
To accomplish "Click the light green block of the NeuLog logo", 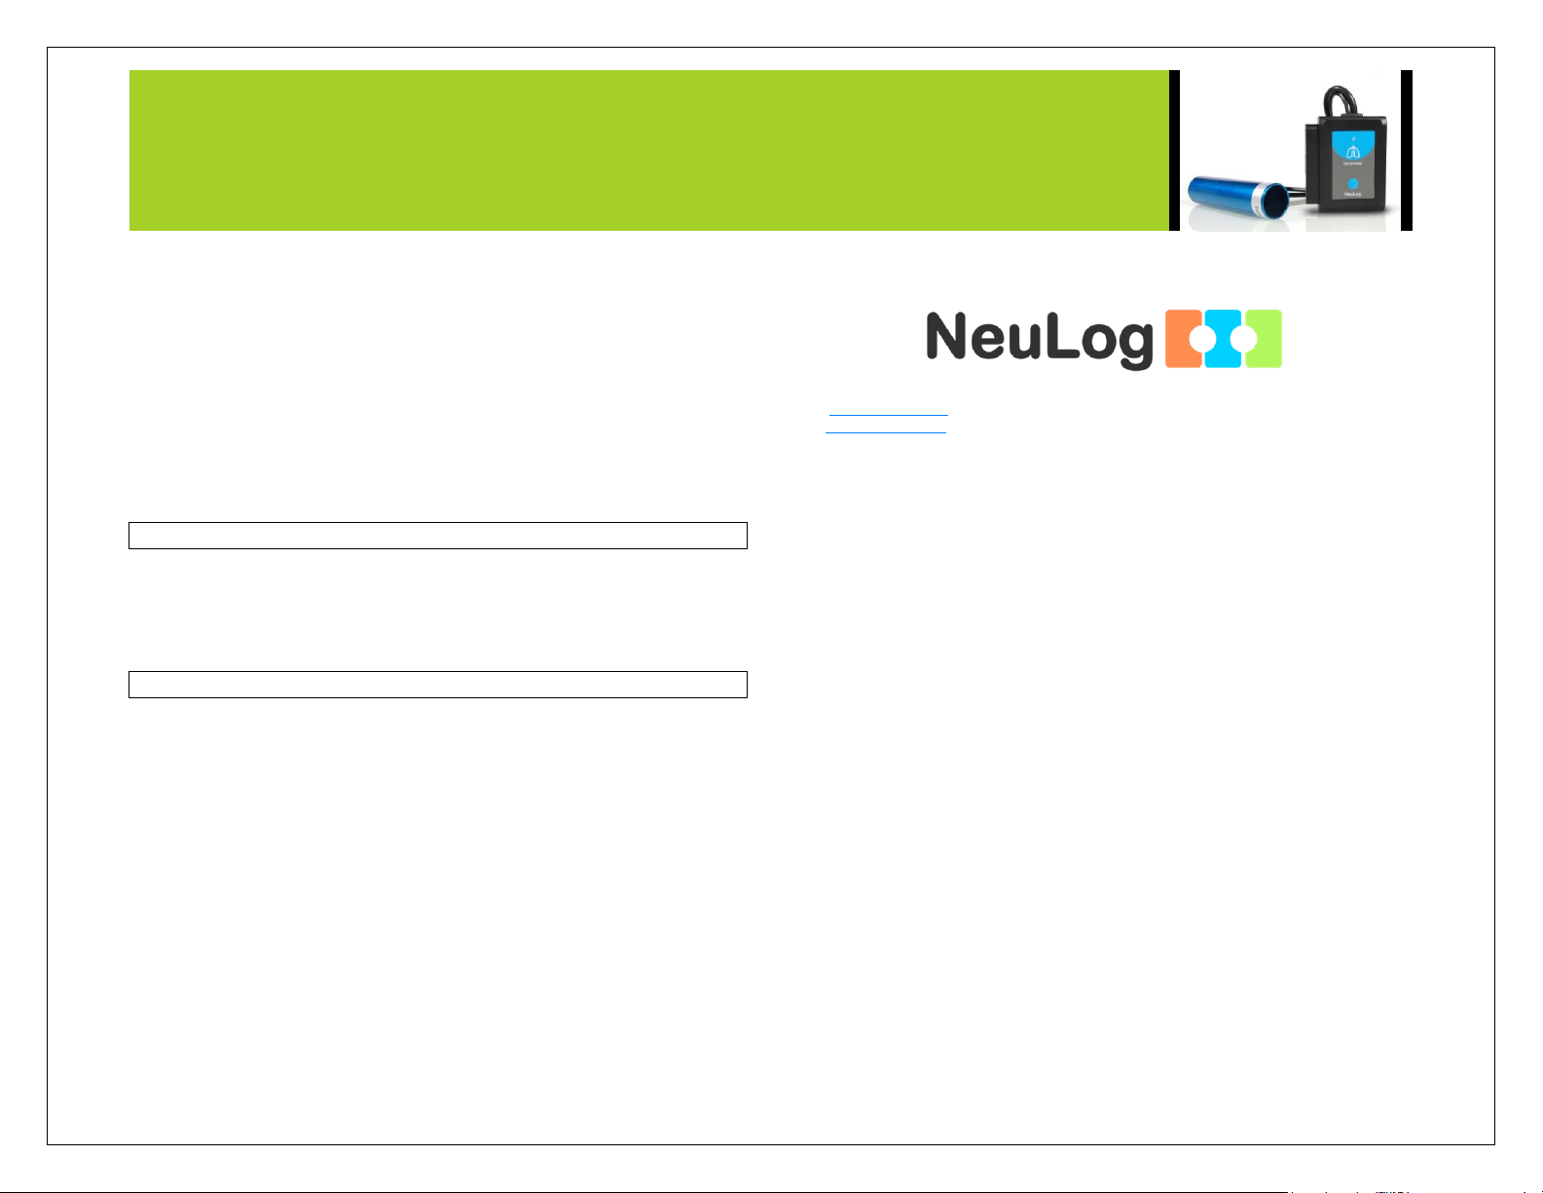I will (x=1263, y=339).
